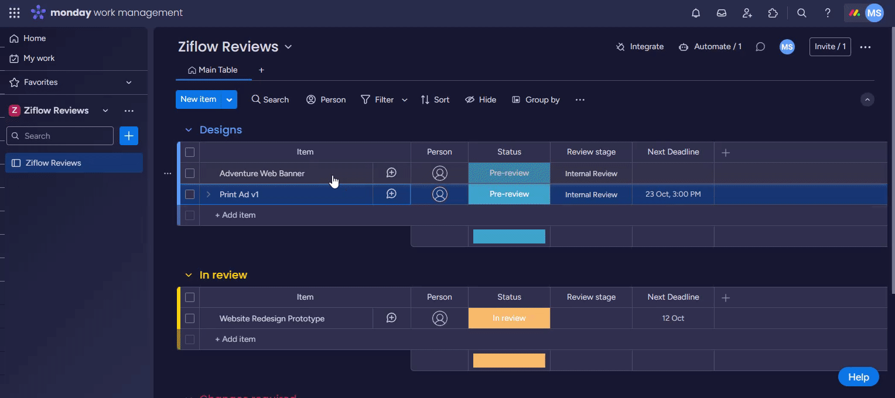Collapse the Designs group
Screen dimensions: 895x398
tap(188, 130)
